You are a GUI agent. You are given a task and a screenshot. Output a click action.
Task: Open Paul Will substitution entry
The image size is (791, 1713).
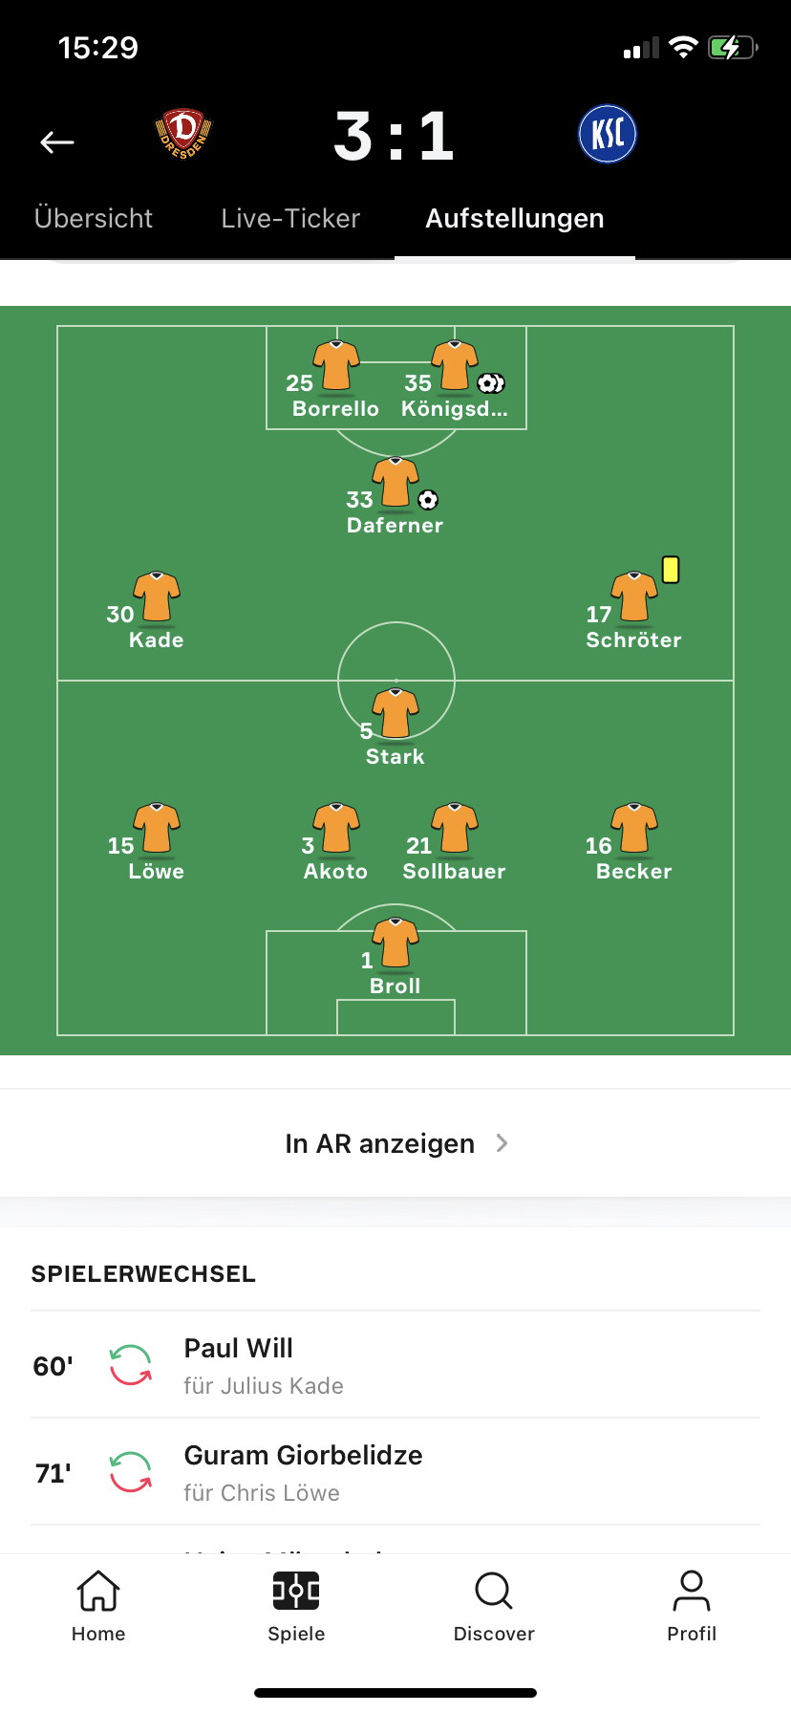[395, 1365]
